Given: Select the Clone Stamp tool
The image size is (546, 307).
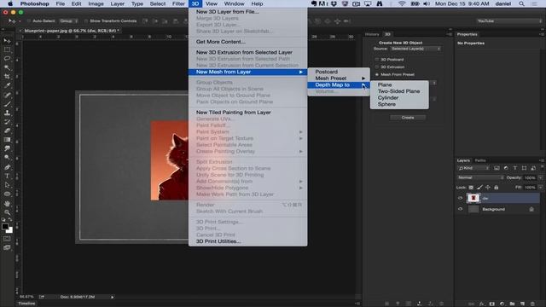Looking at the screenshot, I should tap(7, 113).
